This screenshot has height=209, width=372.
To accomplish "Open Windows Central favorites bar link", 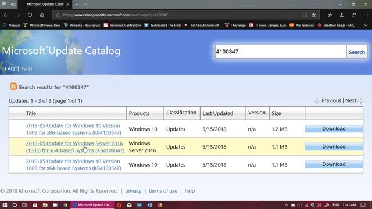I will point(123,25).
